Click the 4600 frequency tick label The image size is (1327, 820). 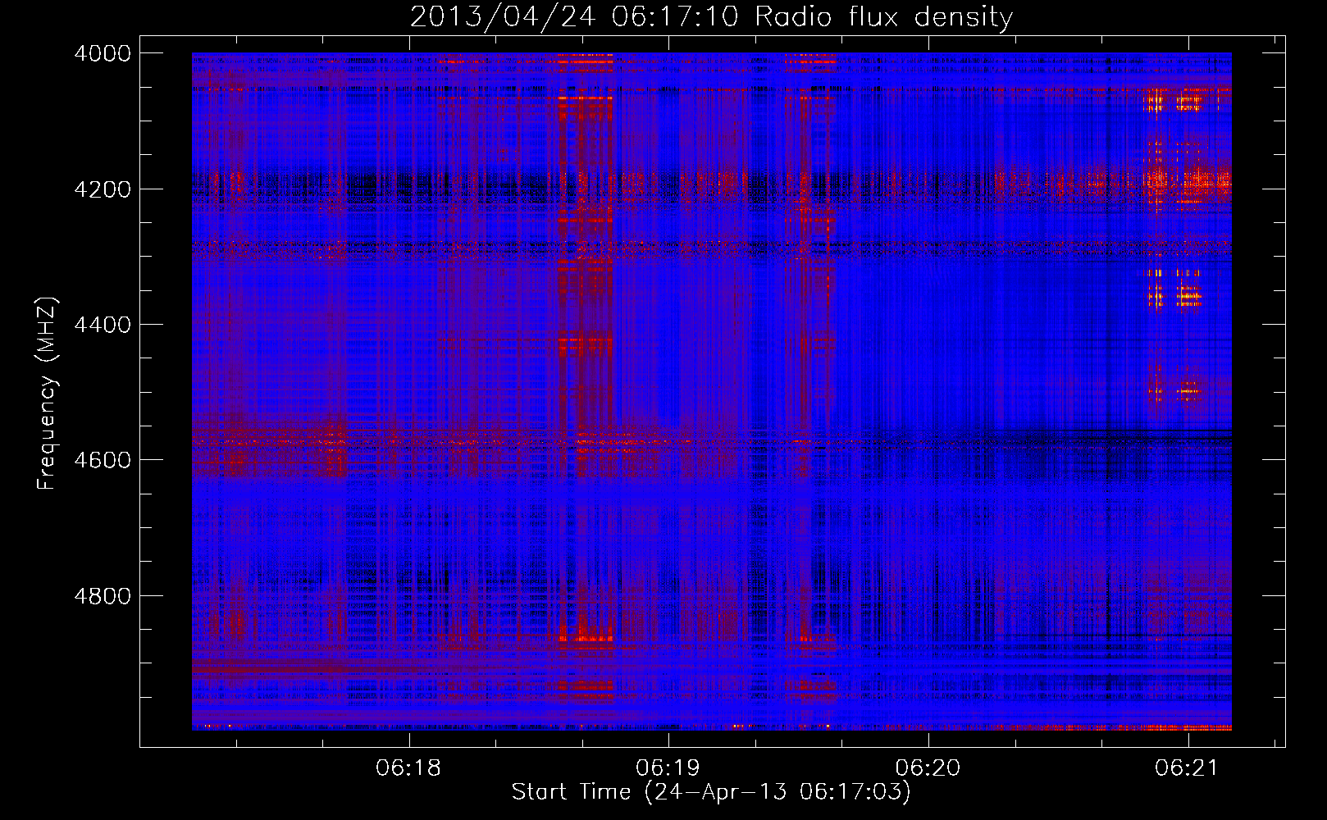pos(103,460)
